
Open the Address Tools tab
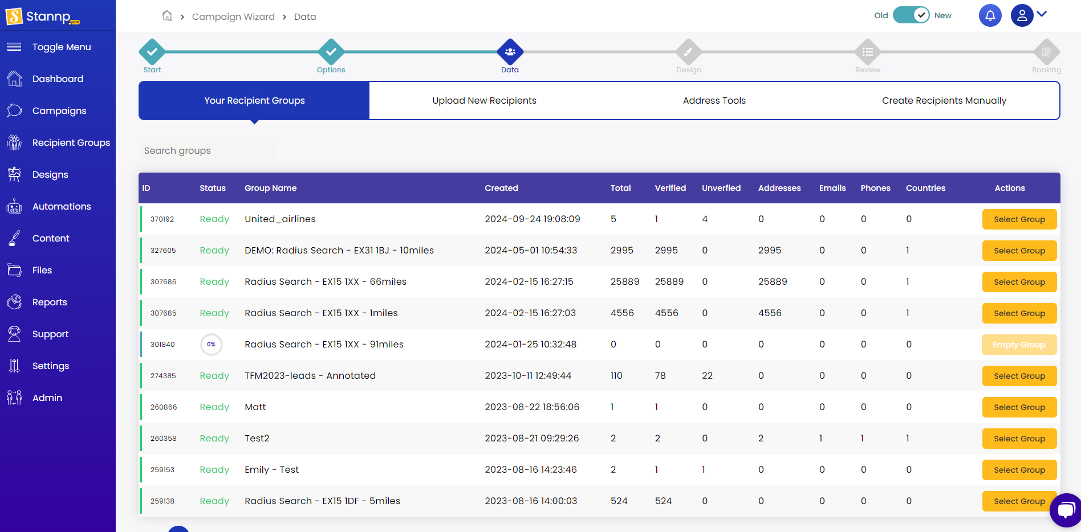click(714, 101)
